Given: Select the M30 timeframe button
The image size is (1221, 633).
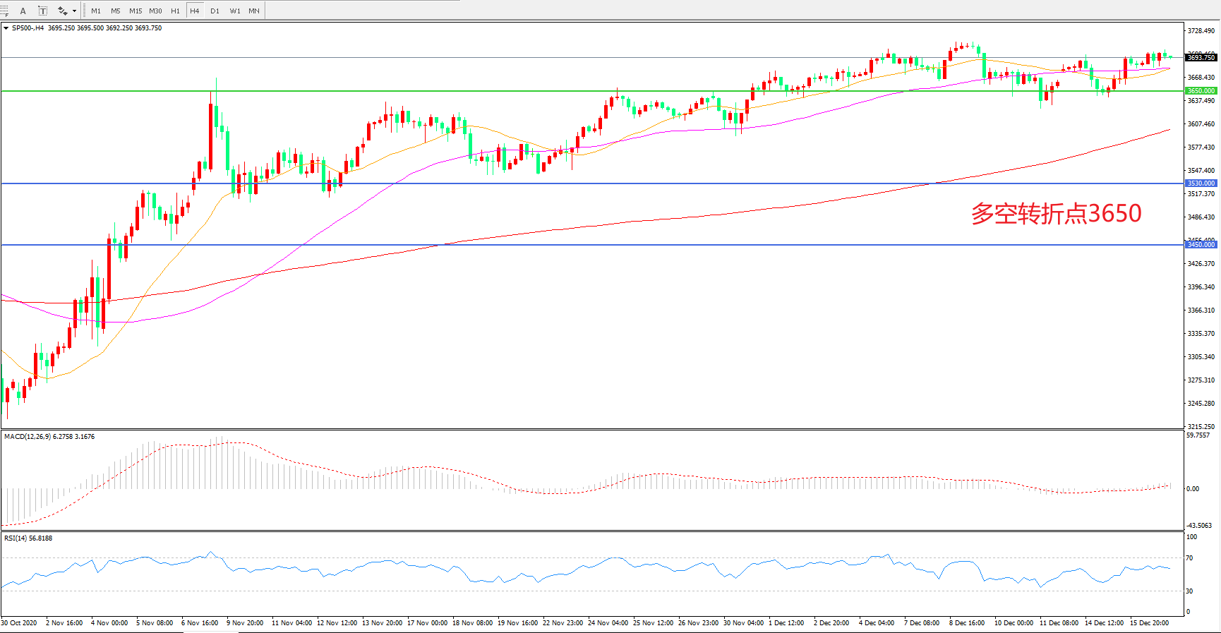Looking at the screenshot, I should 155,11.
